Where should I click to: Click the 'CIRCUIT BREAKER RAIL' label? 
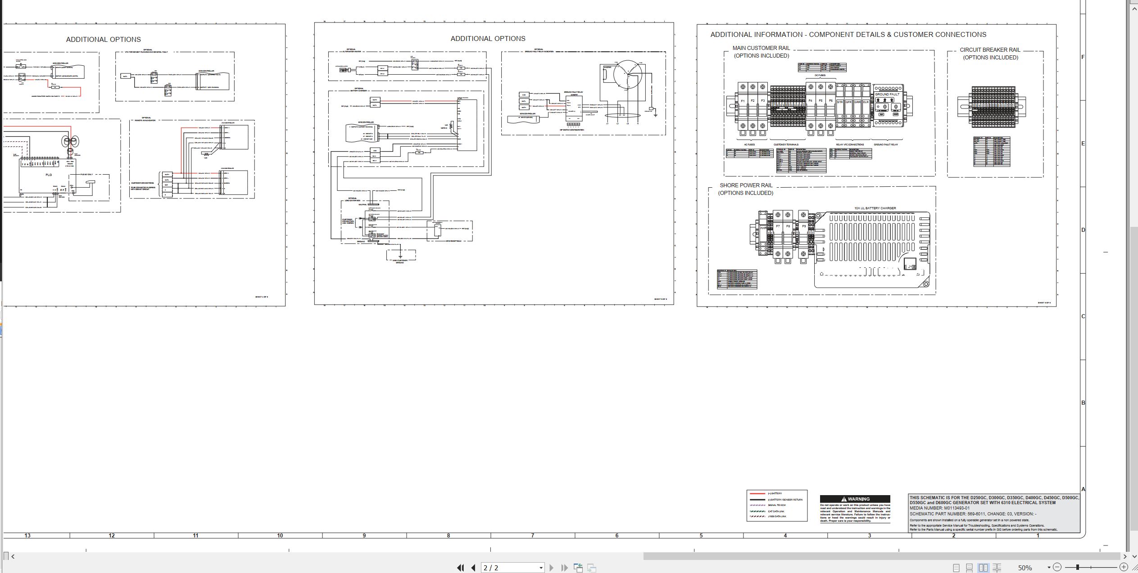[x=990, y=50]
